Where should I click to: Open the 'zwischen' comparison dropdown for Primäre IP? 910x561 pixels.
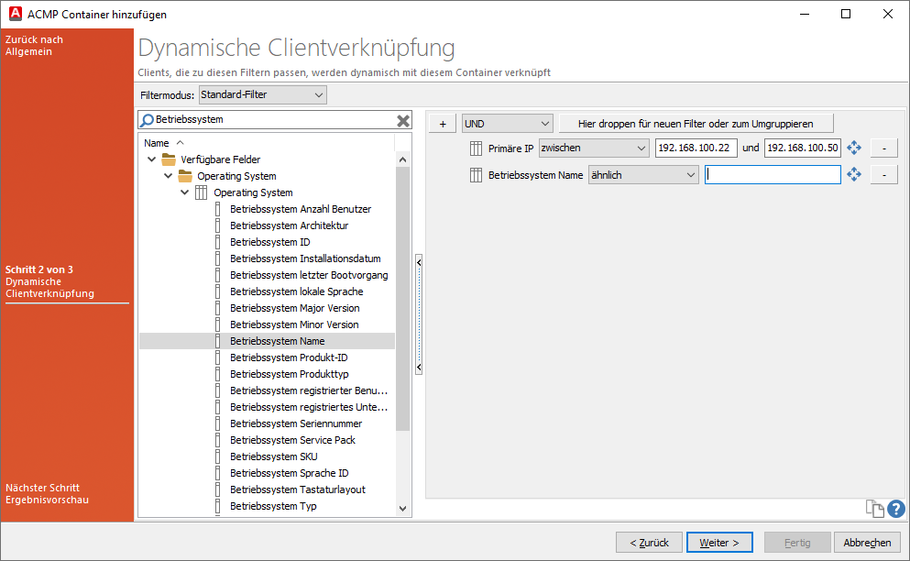coord(593,147)
